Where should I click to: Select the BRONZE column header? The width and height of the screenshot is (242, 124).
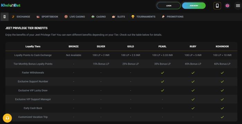tap(74, 46)
